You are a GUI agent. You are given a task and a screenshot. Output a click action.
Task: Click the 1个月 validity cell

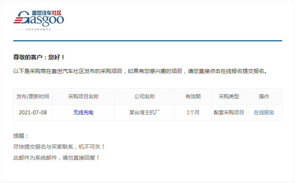tap(193, 112)
